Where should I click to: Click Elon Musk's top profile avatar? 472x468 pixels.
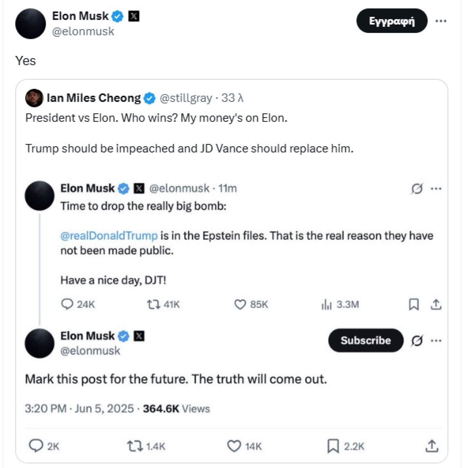coord(31,24)
